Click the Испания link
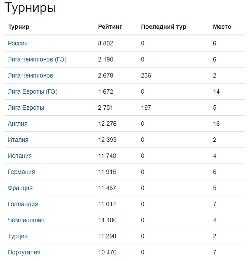 pyautogui.click(x=20, y=156)
